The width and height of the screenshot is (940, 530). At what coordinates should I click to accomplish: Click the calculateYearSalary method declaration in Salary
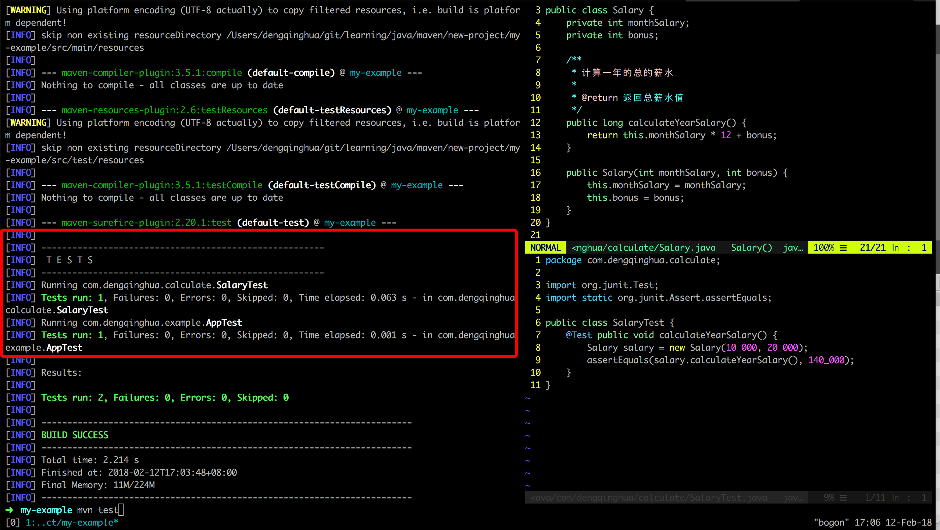677,123
